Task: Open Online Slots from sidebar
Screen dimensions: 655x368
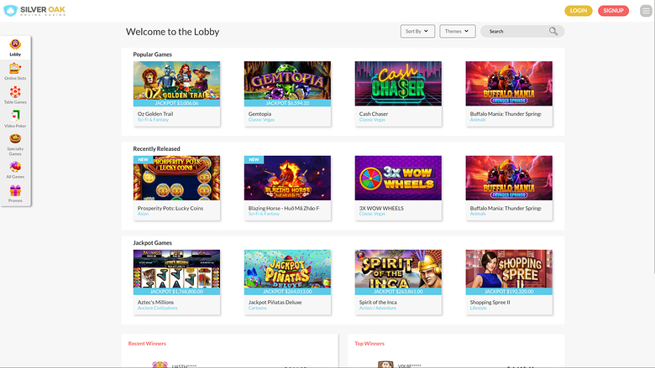Action: [x=15, y=68]
